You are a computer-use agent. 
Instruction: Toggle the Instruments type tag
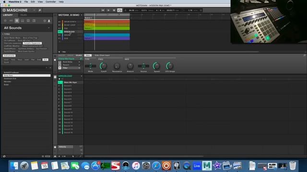coord(9,55)
